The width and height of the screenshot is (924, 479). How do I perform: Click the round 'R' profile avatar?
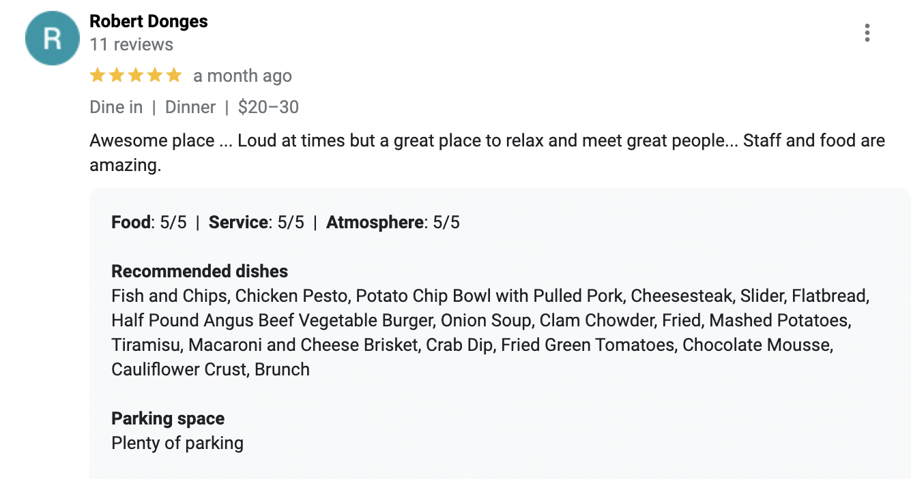53,38
